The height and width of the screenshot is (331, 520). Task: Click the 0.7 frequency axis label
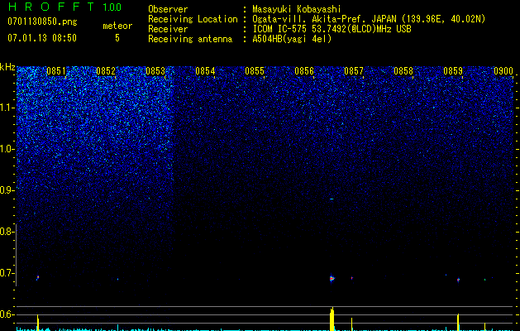point(7,273)
